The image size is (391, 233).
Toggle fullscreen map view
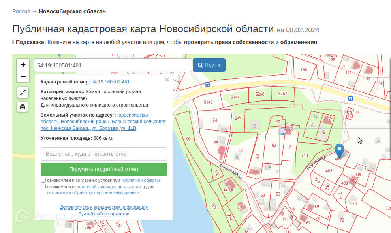pos(23,92)
